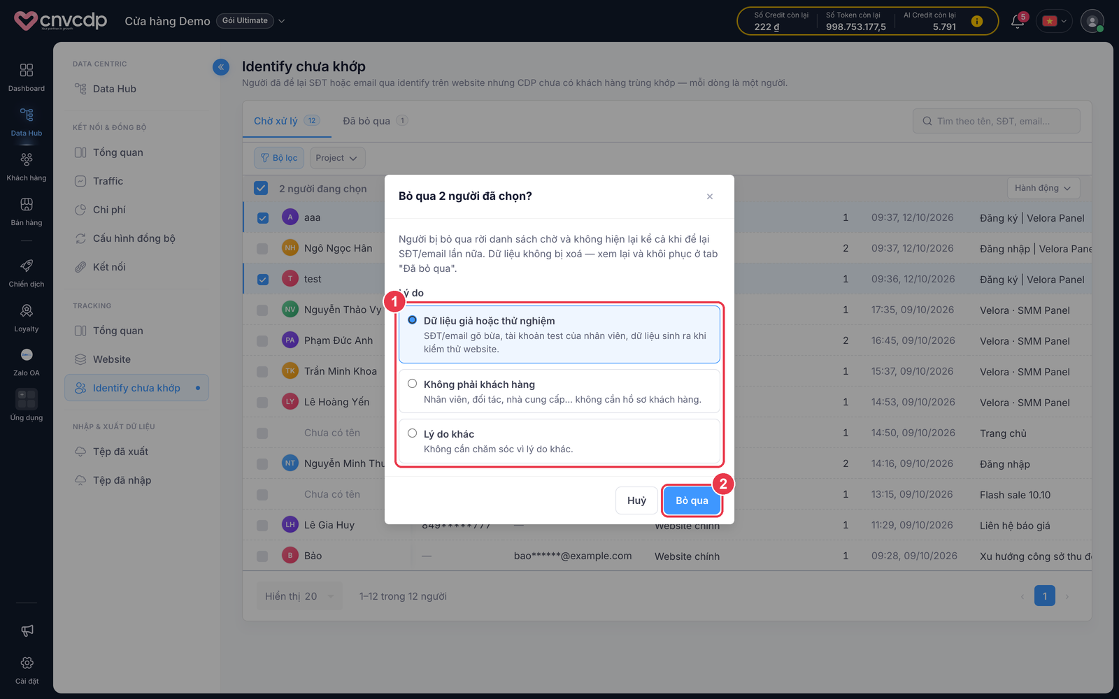Open Ứng dụng apps icon
This screenshot has height=699, width=1119.
[27, 399]
